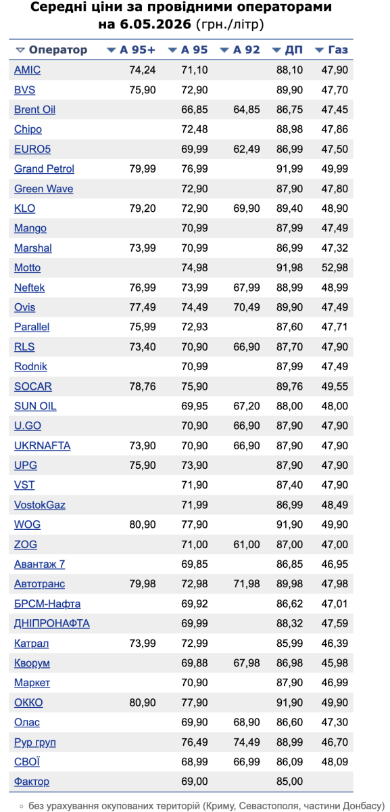This screenshot has width=390, height=812.
Task: Sort table by Газ column header text
Action: 338,50
